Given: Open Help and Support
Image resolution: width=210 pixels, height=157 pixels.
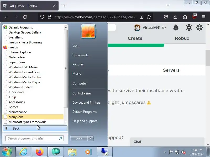Looking at the screenshot, I should pyautogui.click(x=85, y=121).
